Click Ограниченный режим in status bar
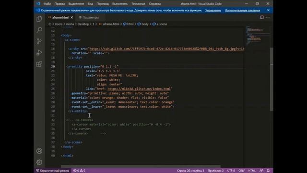The image size is (307, 173). tap(53, 171)
